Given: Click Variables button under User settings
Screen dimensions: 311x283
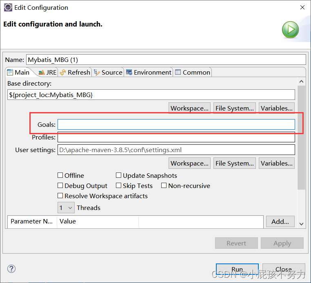Looking at the screenshot, I should tap(276, 163).
